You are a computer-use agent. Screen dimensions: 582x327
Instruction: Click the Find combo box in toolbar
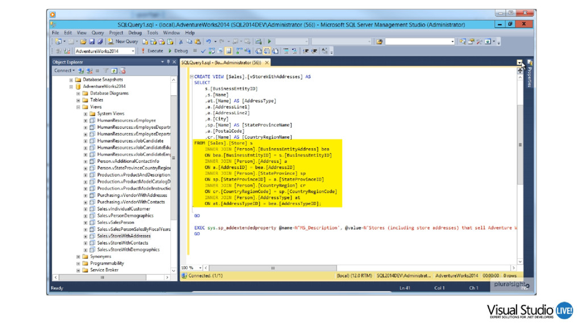coord(419,41)
